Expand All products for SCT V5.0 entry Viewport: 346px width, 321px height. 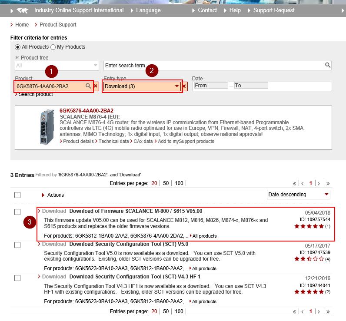tap(203, 268)
